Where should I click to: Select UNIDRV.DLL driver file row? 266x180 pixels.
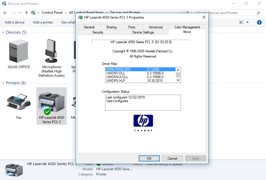[x=140, y=73]
